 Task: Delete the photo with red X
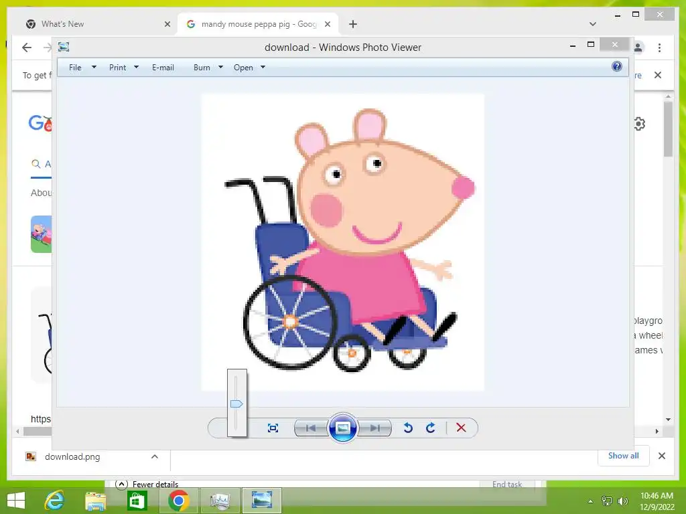461,428
